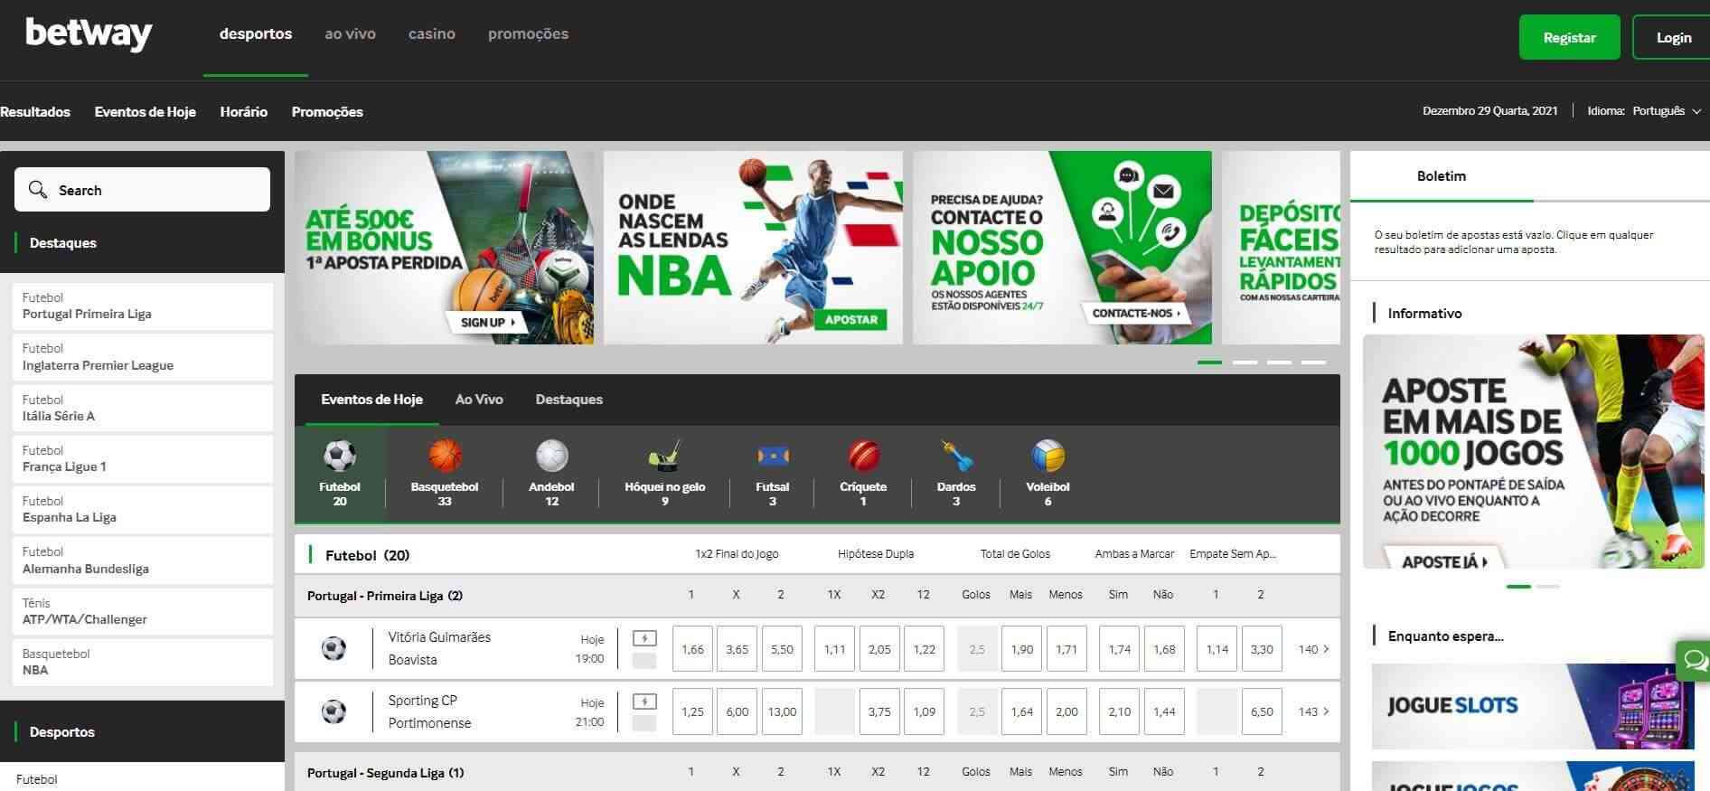This screenshot has height=791, width=1710.
Task: Open Futebol França Ligue 1 highlight
Action: click(x=142, y=458)
